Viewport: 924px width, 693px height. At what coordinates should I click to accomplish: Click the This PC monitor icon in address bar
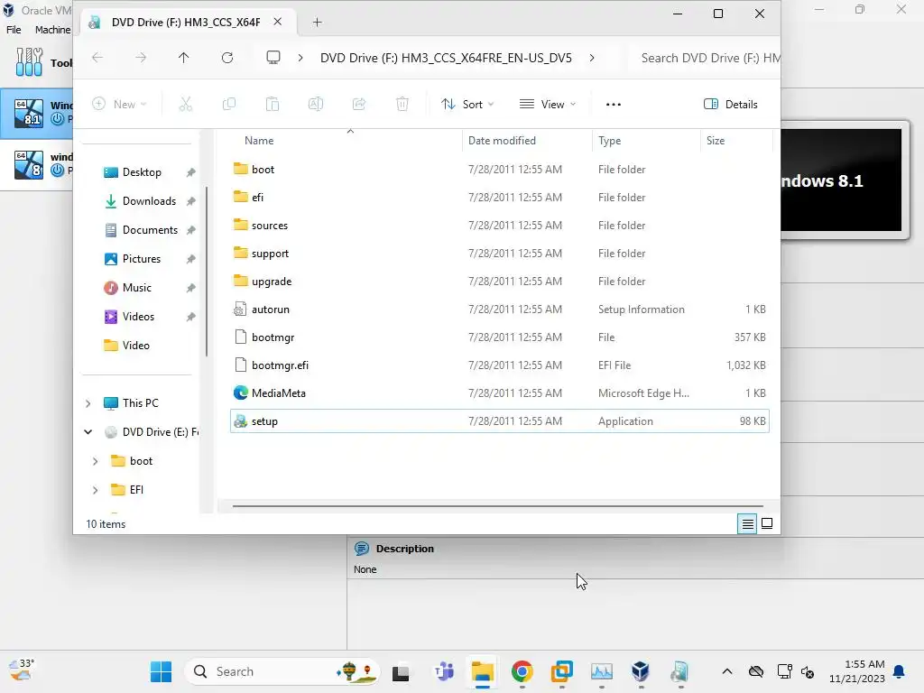[x=273, y=57]
